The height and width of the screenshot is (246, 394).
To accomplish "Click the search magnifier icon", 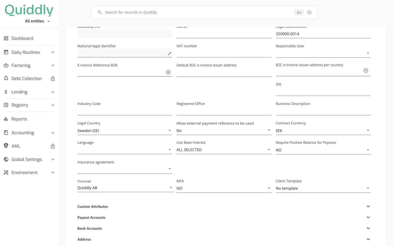I will tap(100, 12).
